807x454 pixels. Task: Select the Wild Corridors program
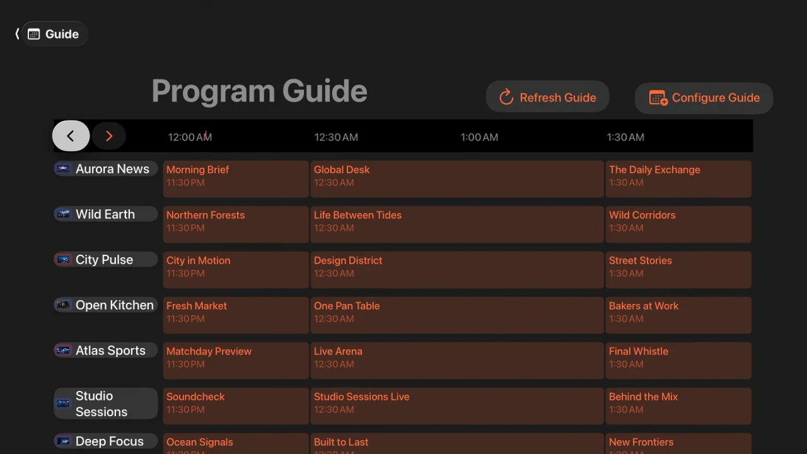click(x=678, y=224)
